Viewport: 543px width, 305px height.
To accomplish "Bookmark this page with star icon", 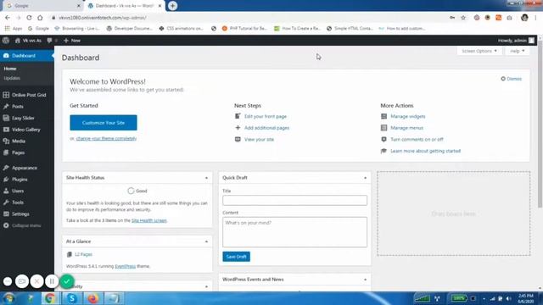I will [x=463, y=18].
